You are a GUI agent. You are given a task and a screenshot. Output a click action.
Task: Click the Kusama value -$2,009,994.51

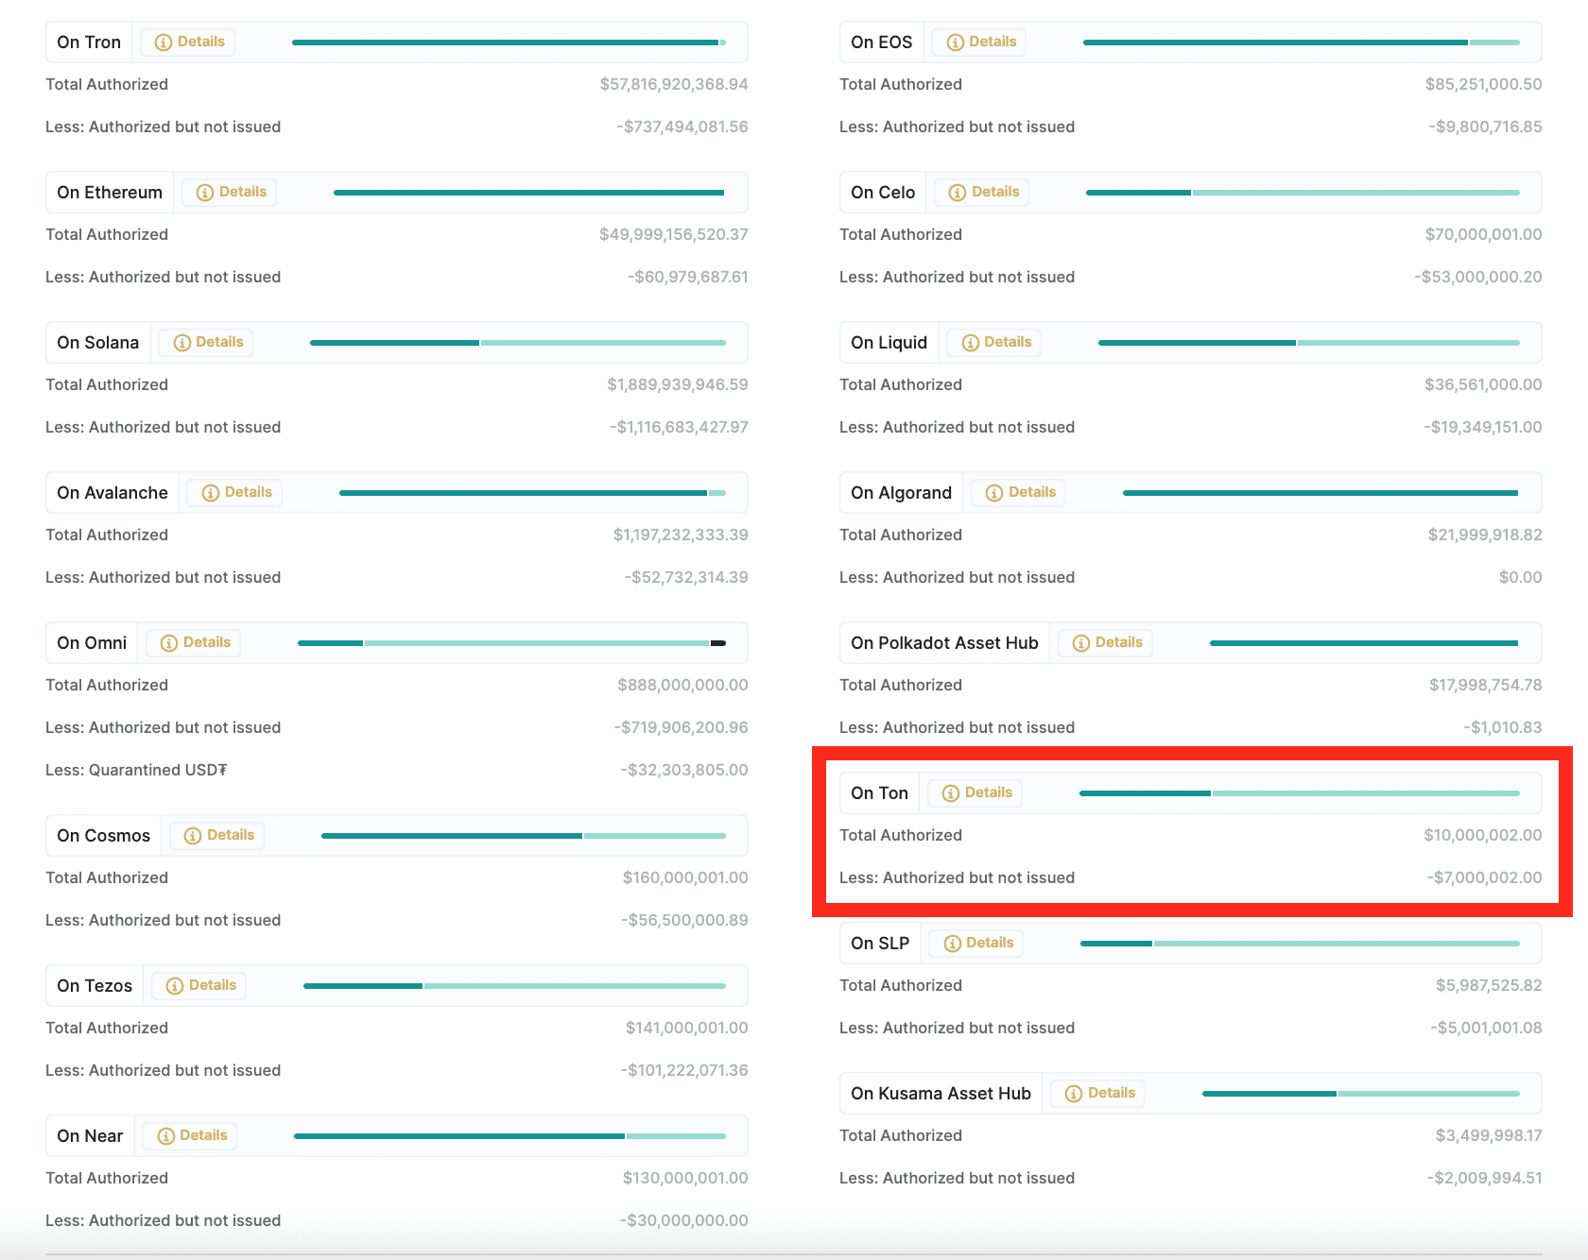[x=1485, y=1179]
